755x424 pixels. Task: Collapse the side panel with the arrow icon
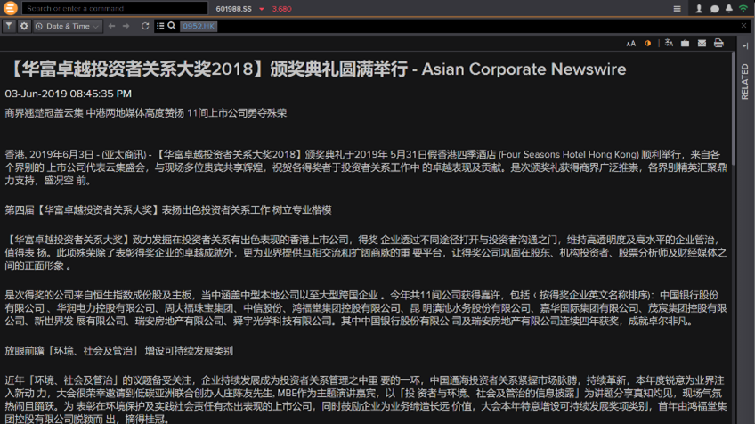pyautogui.click(x=745, y=45)
